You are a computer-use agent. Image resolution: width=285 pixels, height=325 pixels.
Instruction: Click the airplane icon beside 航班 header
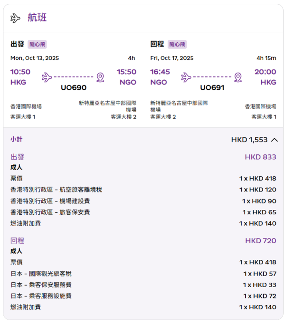(x=15, y=18)
